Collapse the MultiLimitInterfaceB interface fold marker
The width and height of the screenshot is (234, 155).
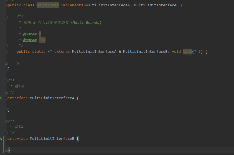(6, 139)
